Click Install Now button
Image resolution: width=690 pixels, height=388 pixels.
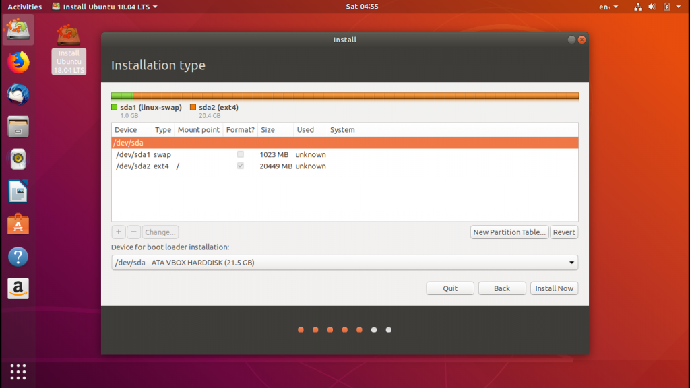coord(554,288)
